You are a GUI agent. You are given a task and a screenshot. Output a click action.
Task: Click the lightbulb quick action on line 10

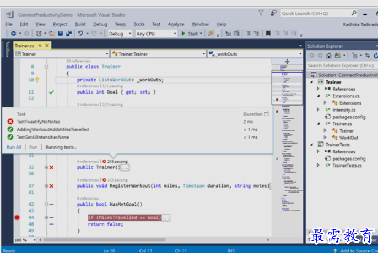click(37, 80)
